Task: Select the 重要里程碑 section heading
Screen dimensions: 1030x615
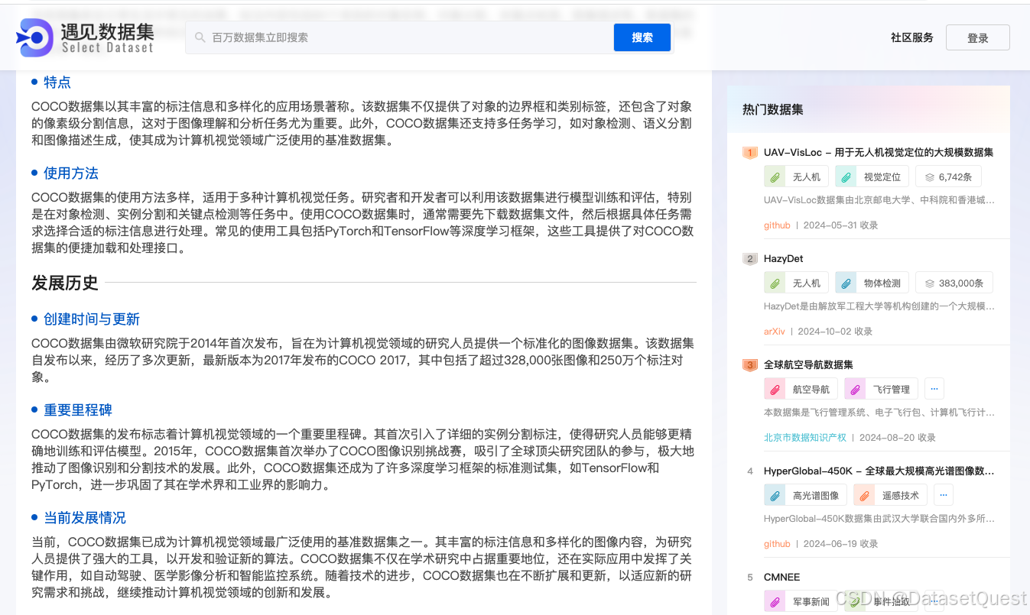Action: click(x=78, y=410)
